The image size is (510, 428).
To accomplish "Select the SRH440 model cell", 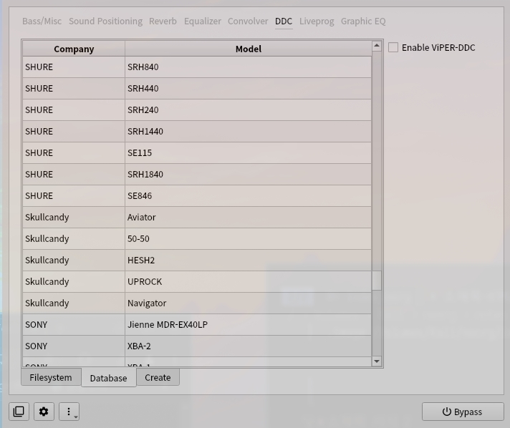I will point(248,89).
